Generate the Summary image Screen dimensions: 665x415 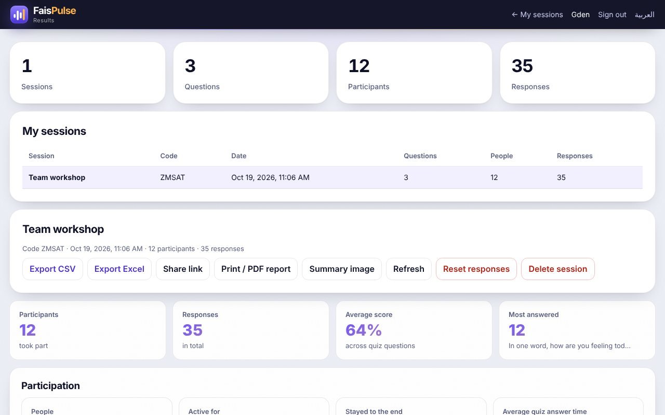pyautogui.click(x=342, y=269)
